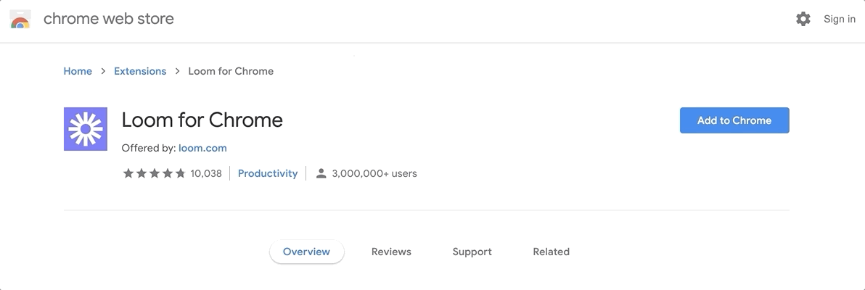Open the settings gear menu
Viewport: 865px width, 290px height.
coord(803,19)
